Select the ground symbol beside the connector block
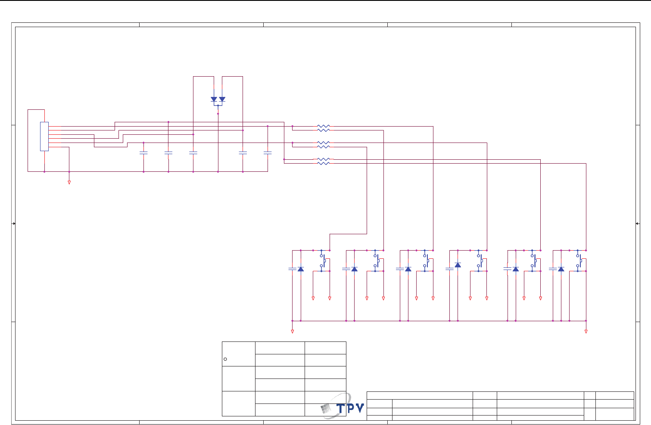Screen dimensions: 651x425 (69, 183)
